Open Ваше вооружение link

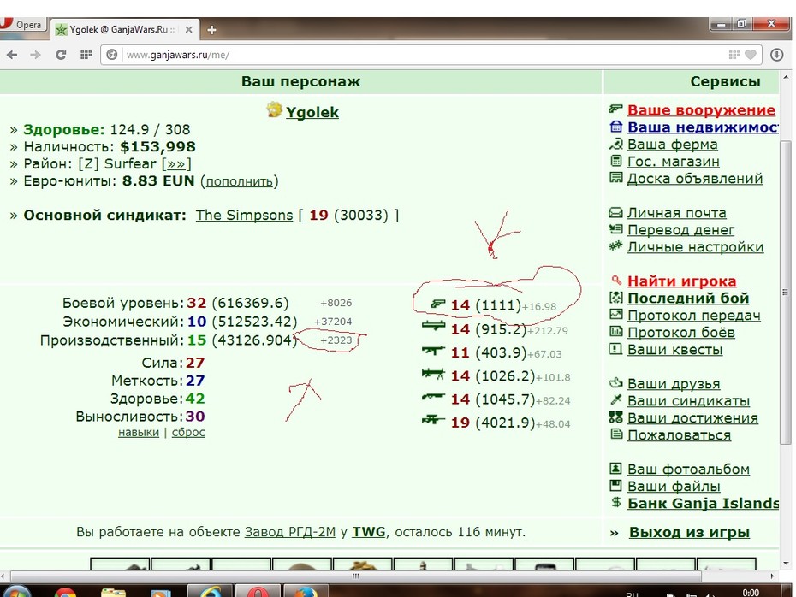click(x=701, y=109)
